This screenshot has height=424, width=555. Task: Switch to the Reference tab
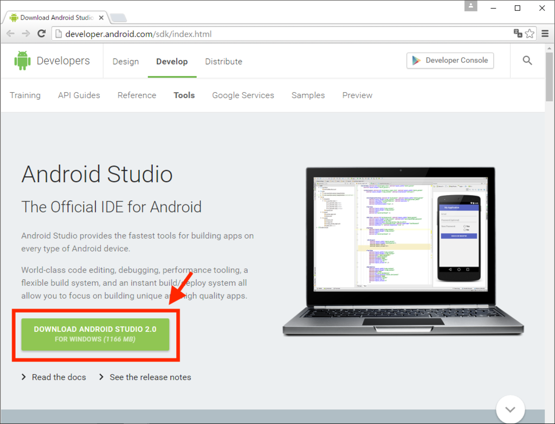pos(137,95)
